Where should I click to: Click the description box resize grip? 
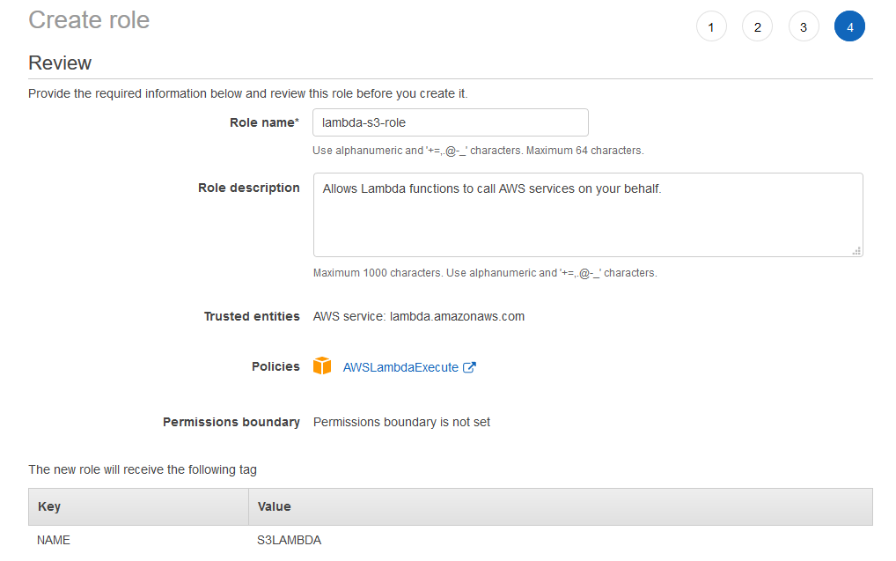click(856, 251)
